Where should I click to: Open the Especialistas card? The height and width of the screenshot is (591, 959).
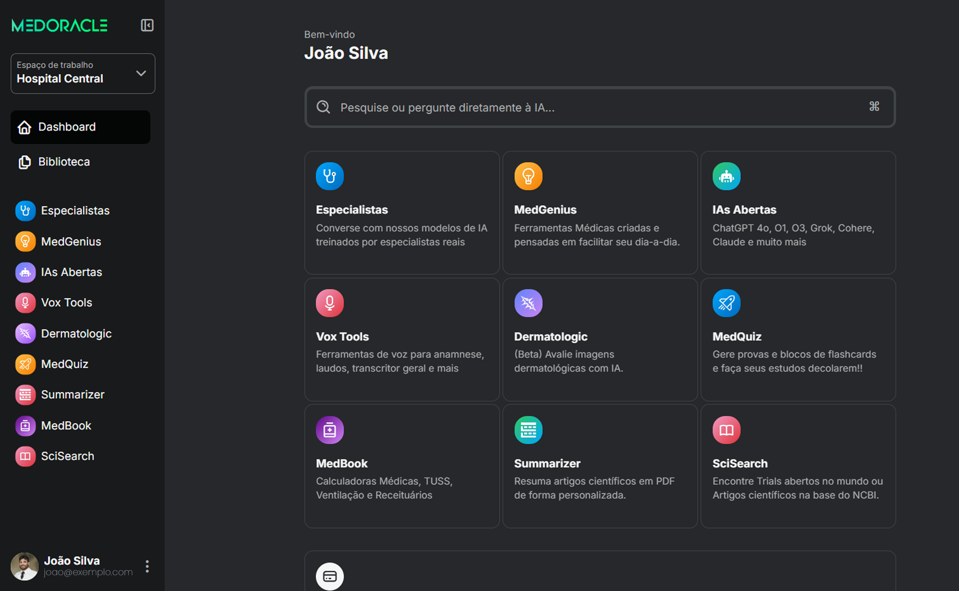[402, 213]
